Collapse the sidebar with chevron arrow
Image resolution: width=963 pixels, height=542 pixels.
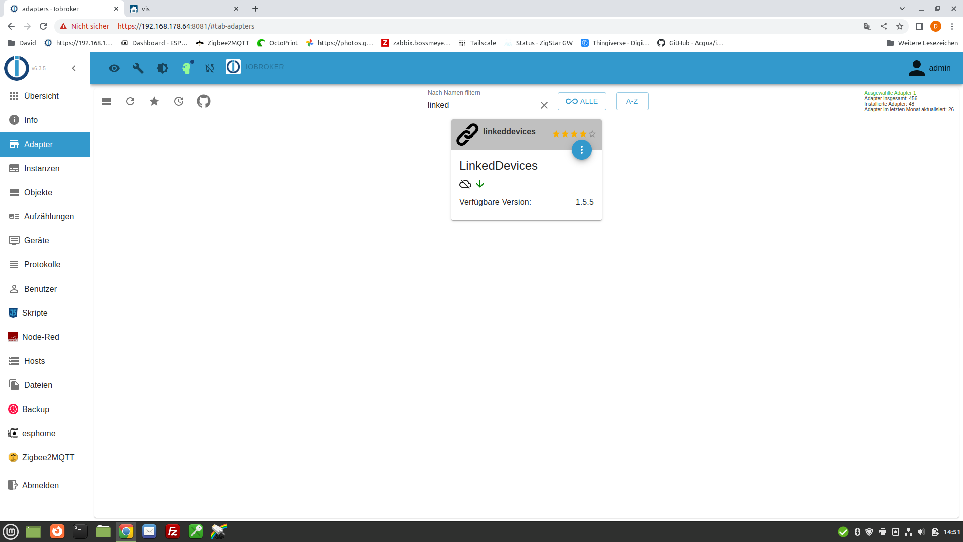click(x=74, y=68)
